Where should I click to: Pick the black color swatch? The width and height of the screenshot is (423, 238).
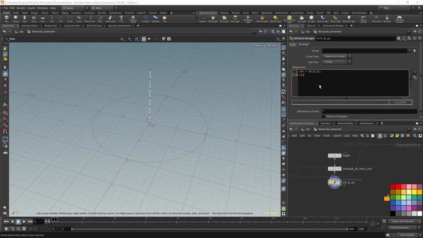pos(393,214)
